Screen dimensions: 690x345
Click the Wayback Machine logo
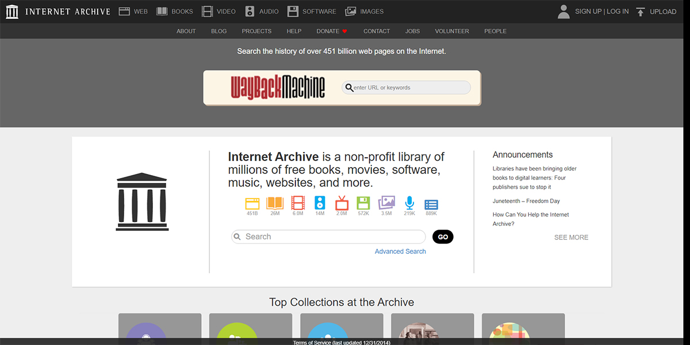[x=278, y=87]
